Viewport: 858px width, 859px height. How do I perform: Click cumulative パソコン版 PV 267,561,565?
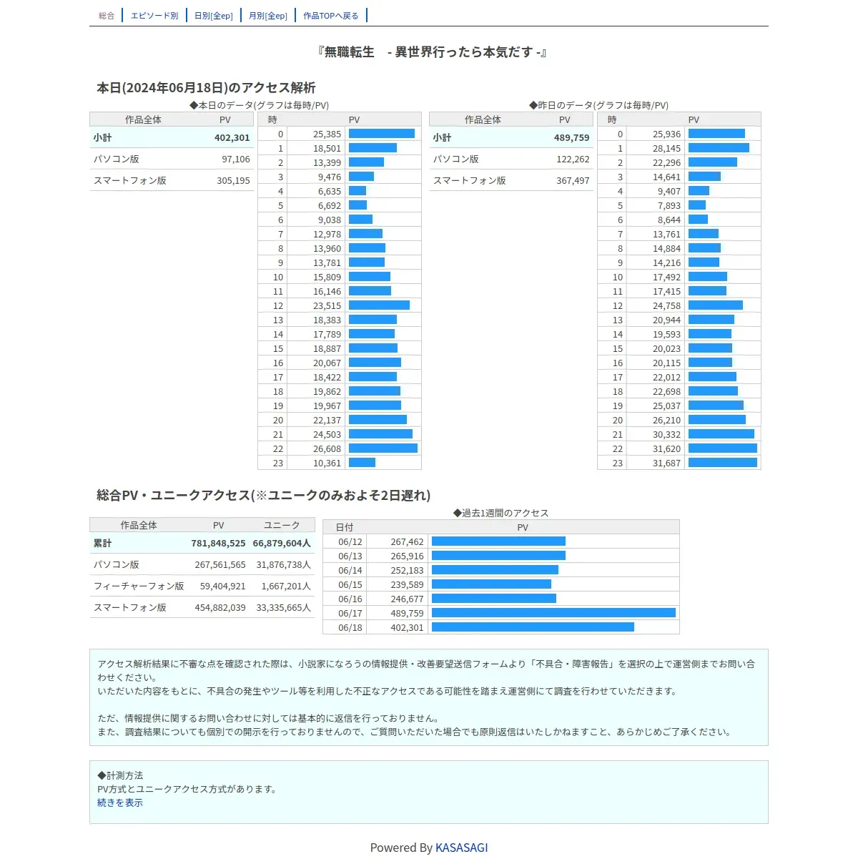[220, 564]
